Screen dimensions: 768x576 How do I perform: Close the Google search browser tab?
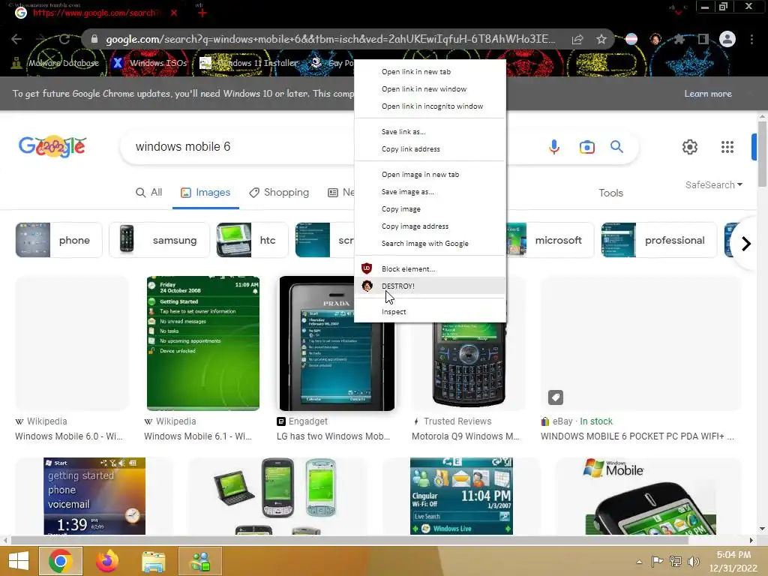[x=174, y=13]
